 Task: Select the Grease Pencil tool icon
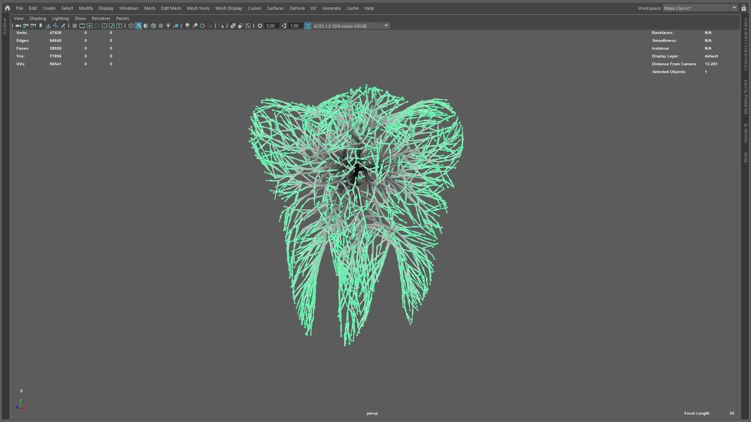[x=63, y=26]
